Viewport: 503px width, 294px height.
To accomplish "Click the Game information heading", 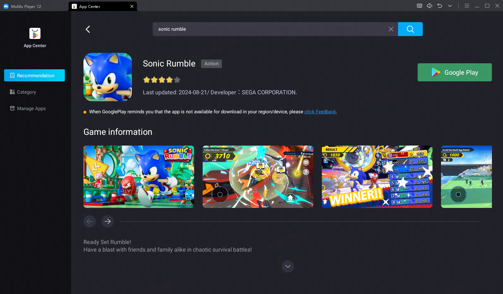I will tap(118, 132).
